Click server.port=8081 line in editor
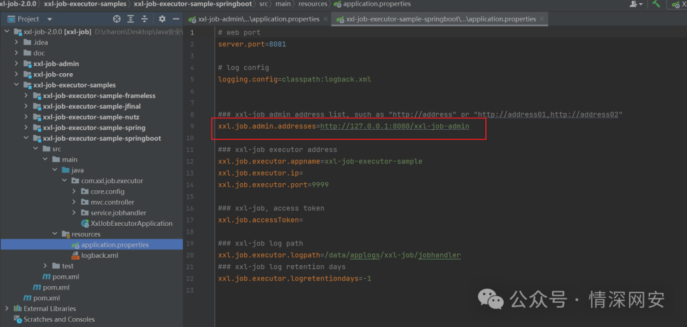The image size is (687, 327). (x=252, y=45)
